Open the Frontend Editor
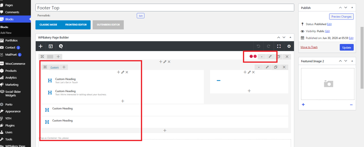 pyautogui.click(x=76, y=25)
